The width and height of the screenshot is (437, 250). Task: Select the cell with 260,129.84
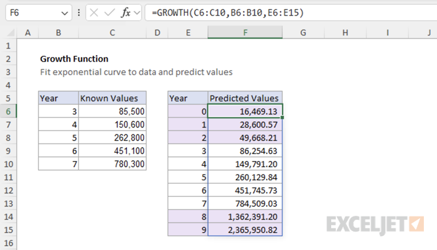click(x=245, y=177)
